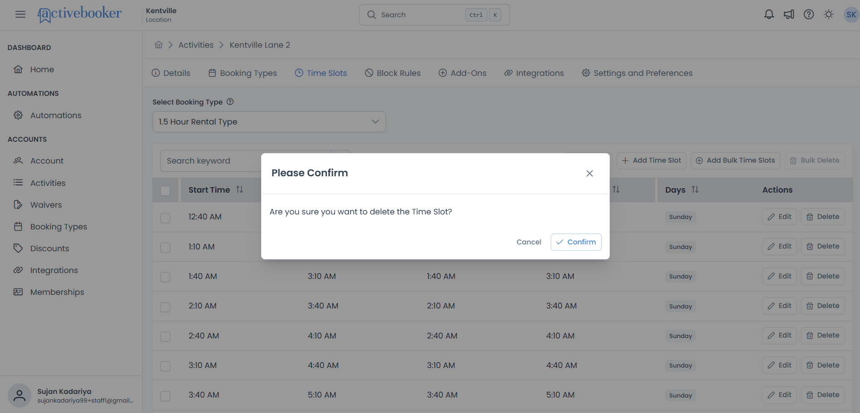
Task: Delete the 3:10 AM time slot
Action: (822, 365)
